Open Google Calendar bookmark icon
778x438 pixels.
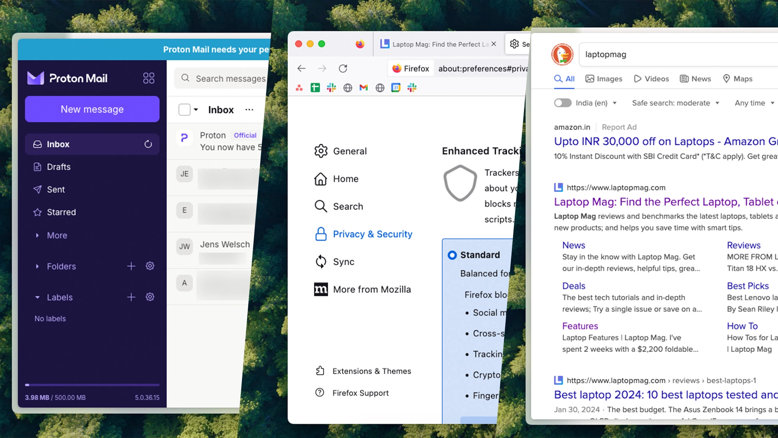[x=396, y=88]
